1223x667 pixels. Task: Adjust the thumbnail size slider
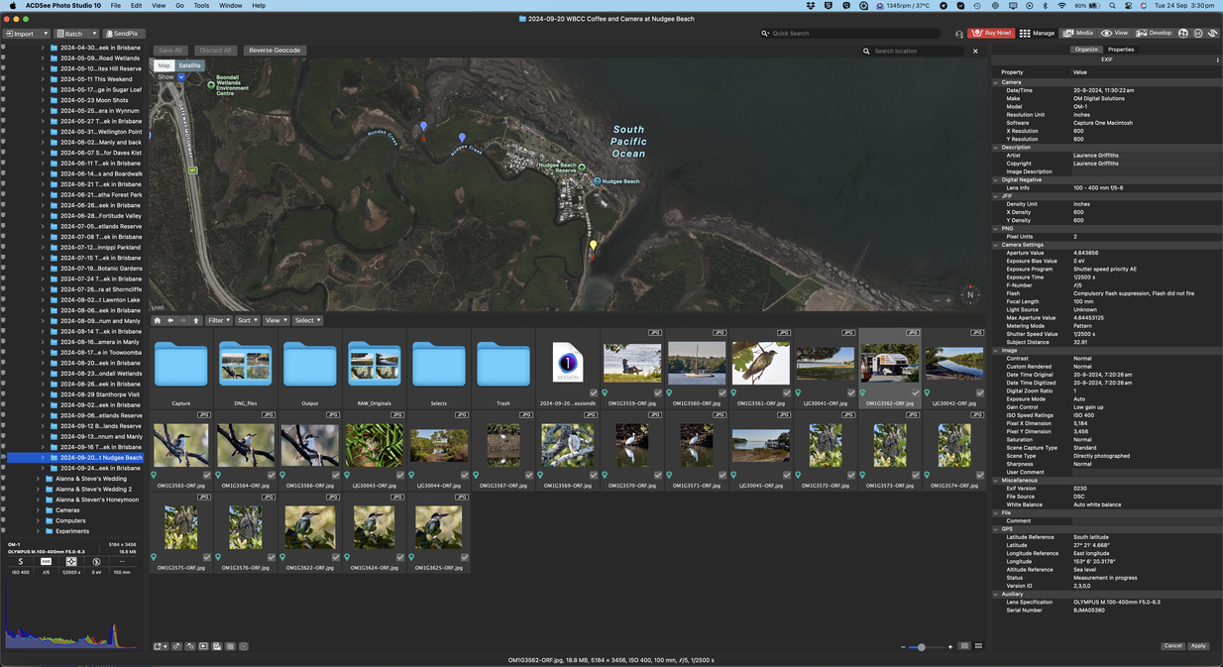pyautogui.click(x=922, y=646)
